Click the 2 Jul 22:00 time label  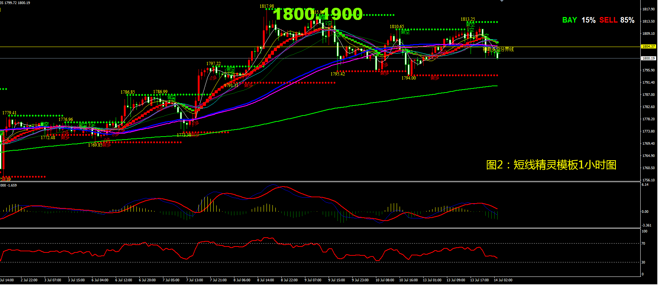[x=29, y=280]
